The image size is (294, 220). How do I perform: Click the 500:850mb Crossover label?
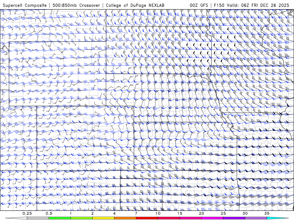76,5
